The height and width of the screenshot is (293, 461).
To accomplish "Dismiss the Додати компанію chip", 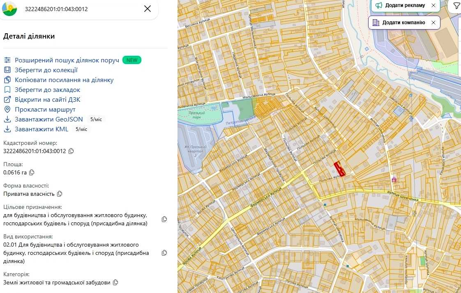I will 433,23.
